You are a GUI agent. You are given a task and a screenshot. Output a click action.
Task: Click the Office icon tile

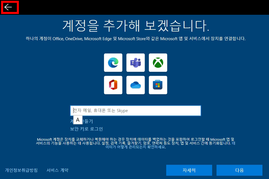point(113,85)
